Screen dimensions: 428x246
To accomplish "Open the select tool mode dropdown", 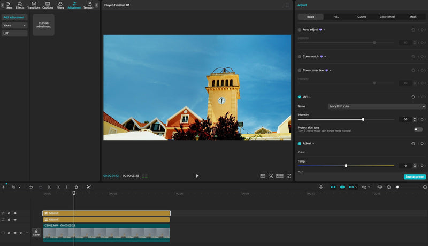I will [19, 187].
